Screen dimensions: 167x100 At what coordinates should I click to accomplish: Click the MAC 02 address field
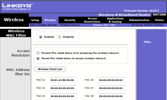point(63,88)
